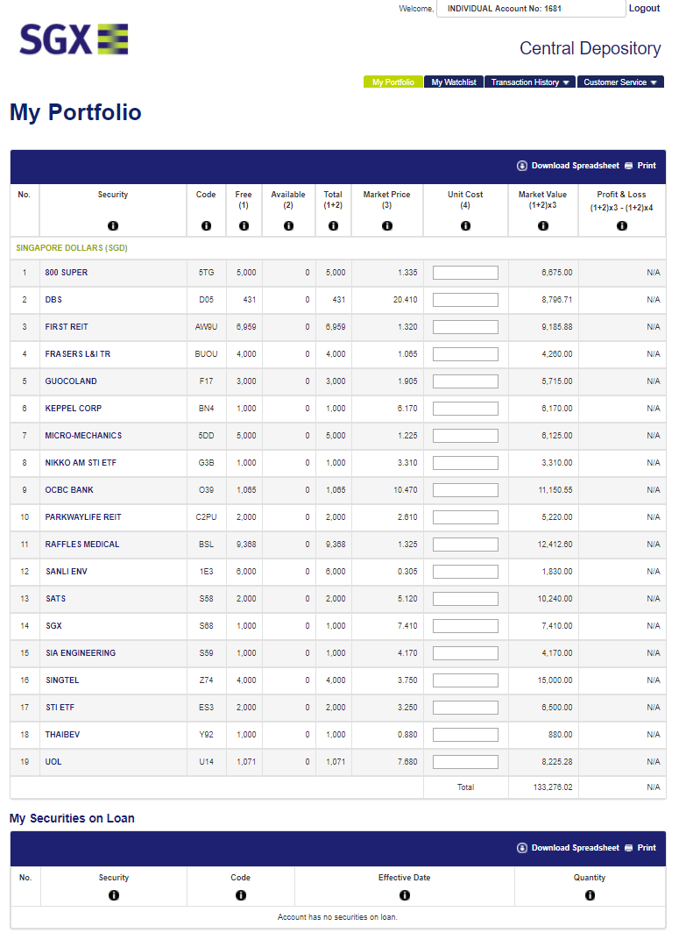Click Unit Cost field for UOL

pos(465,761)
